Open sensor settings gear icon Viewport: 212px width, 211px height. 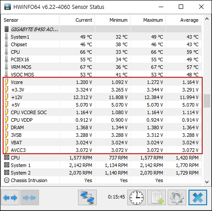177,198
